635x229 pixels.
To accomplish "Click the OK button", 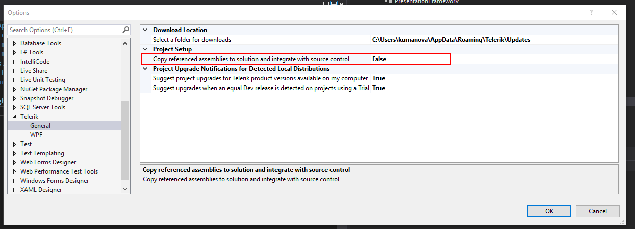I will (549, 211).
